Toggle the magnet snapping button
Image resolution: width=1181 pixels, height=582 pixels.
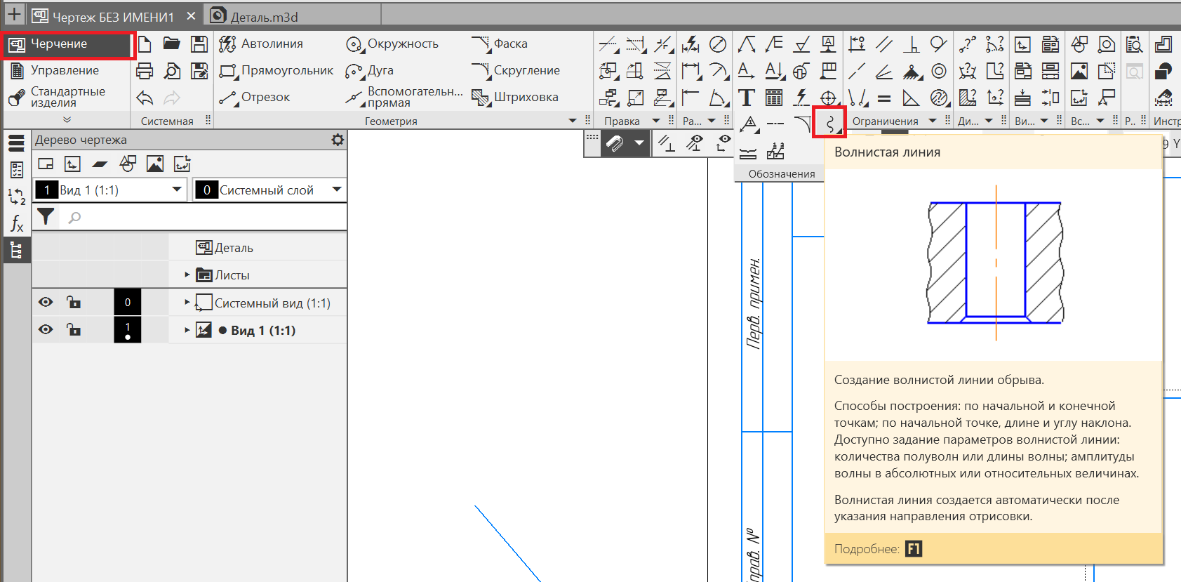(x=614, y=143)
